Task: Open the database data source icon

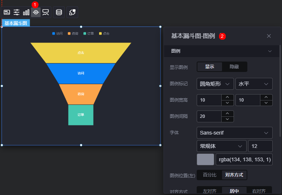Action: [59, 12]
